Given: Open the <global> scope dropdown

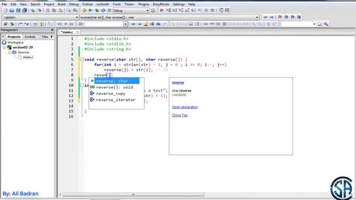Looking at the screenshot, I should click(77, 17).
